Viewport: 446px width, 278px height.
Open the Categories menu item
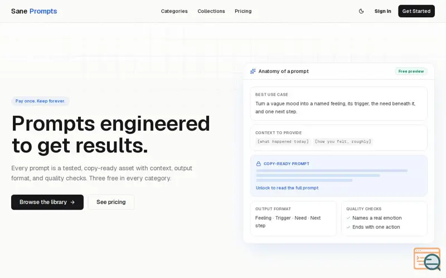pos(174,11)
